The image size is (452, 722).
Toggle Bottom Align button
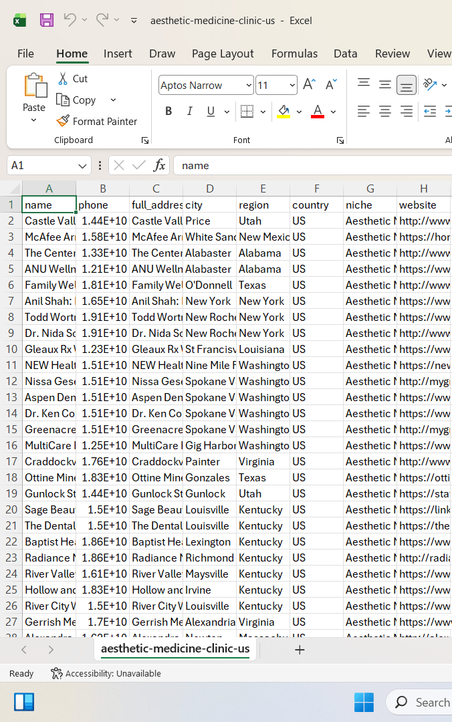[407, 85]
